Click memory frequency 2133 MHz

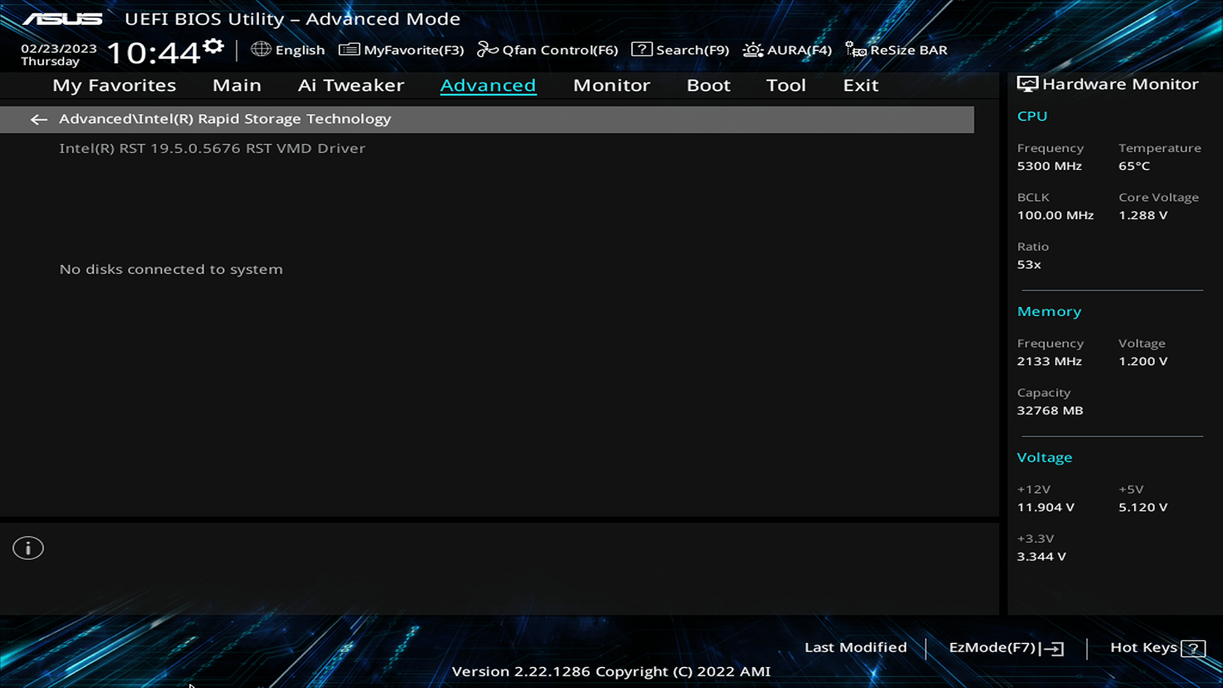pos(1049,361)
